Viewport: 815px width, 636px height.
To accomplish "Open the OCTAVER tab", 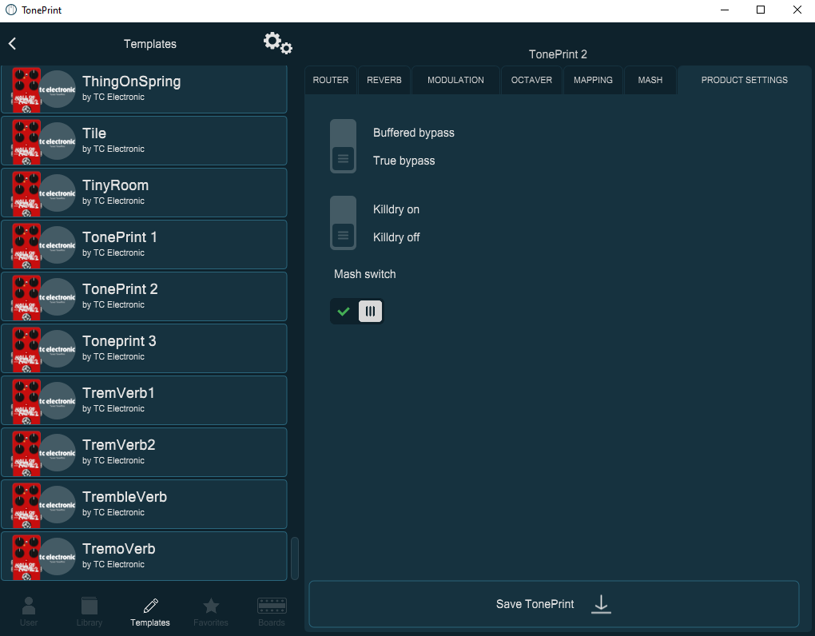I will (531, 80).
